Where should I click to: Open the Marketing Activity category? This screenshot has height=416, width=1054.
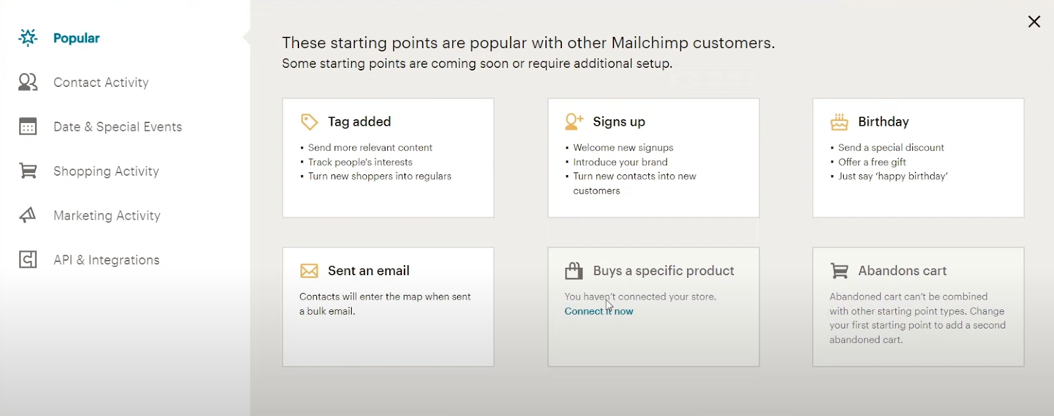coord(107,215)
